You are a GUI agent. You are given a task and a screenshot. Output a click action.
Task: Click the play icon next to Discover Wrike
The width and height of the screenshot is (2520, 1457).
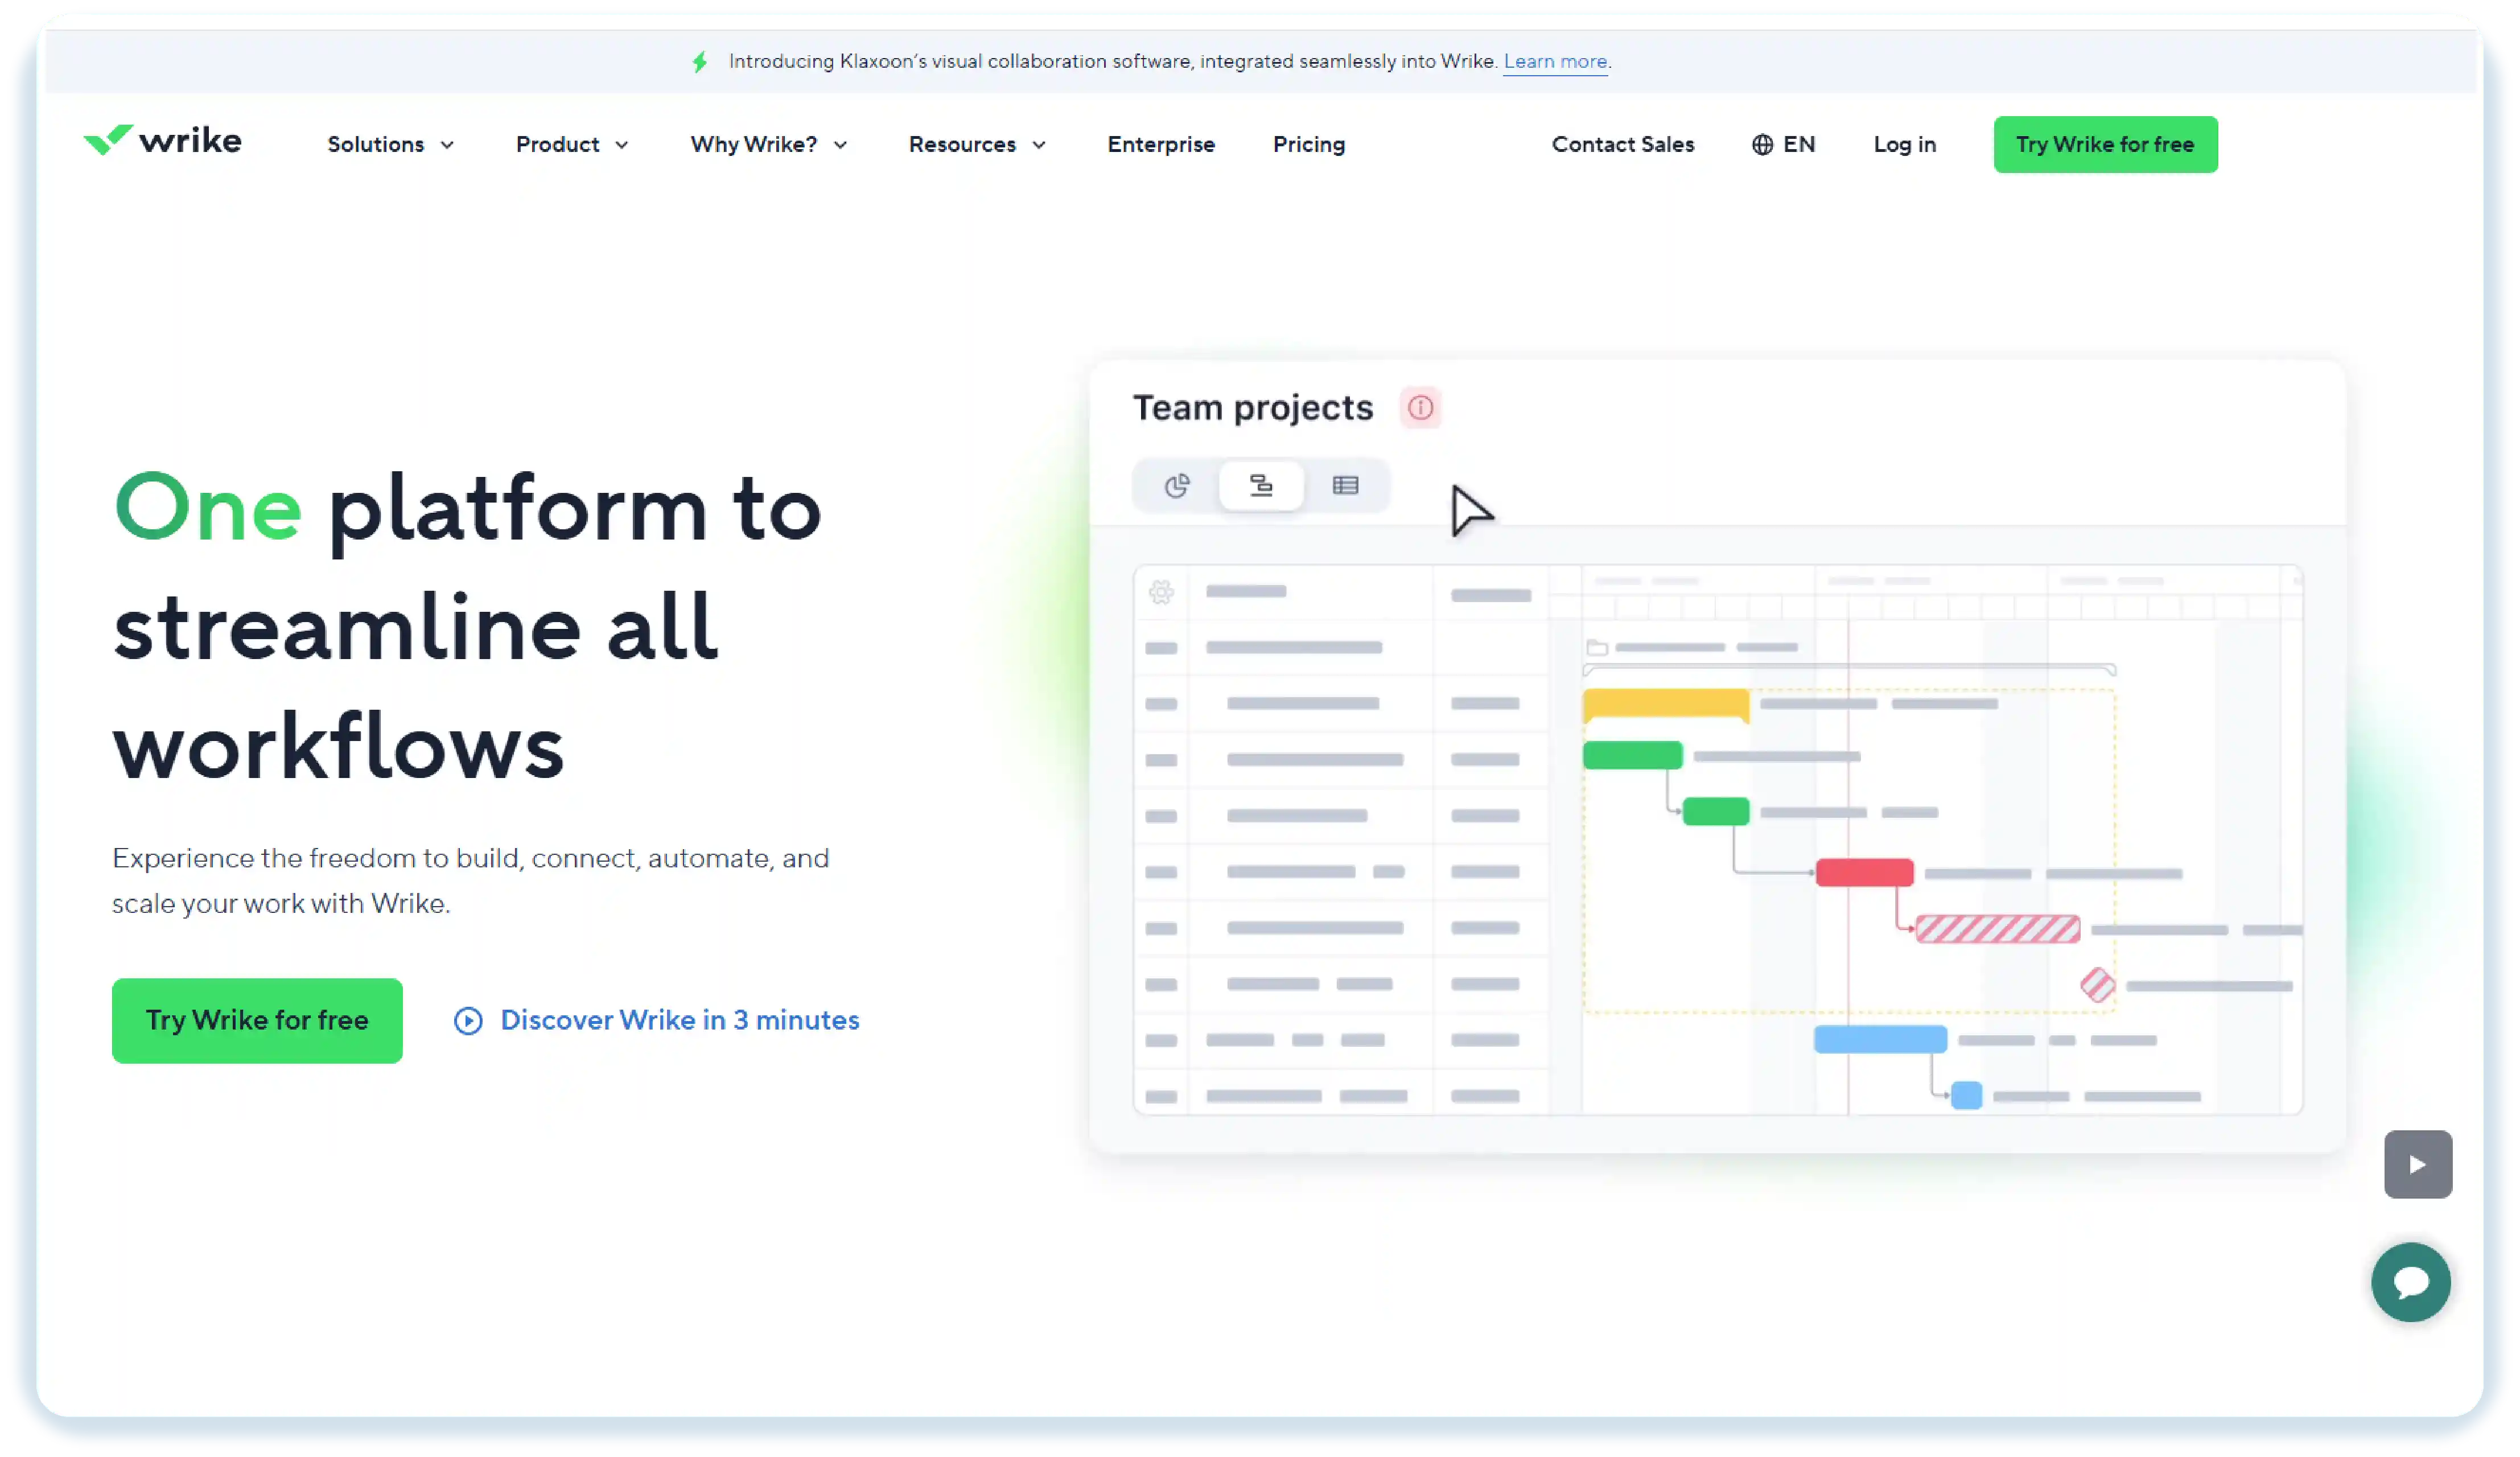(468, 1020)
